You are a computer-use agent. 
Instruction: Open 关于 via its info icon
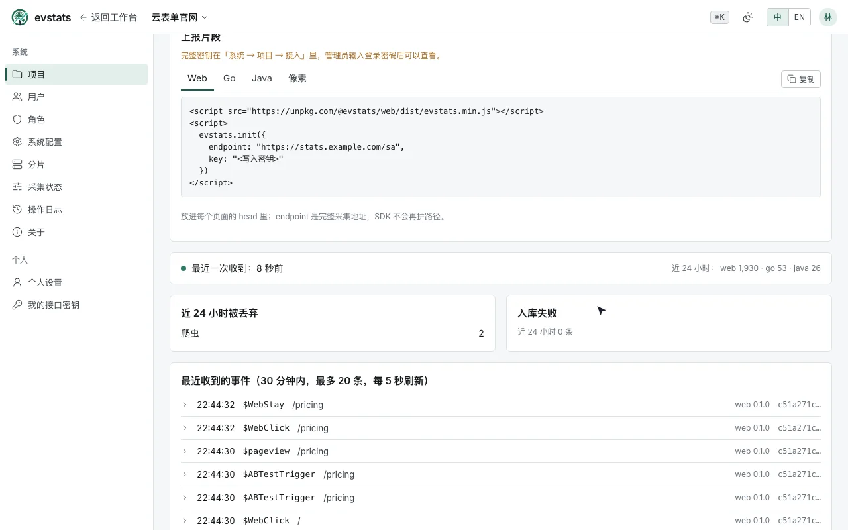17,232
